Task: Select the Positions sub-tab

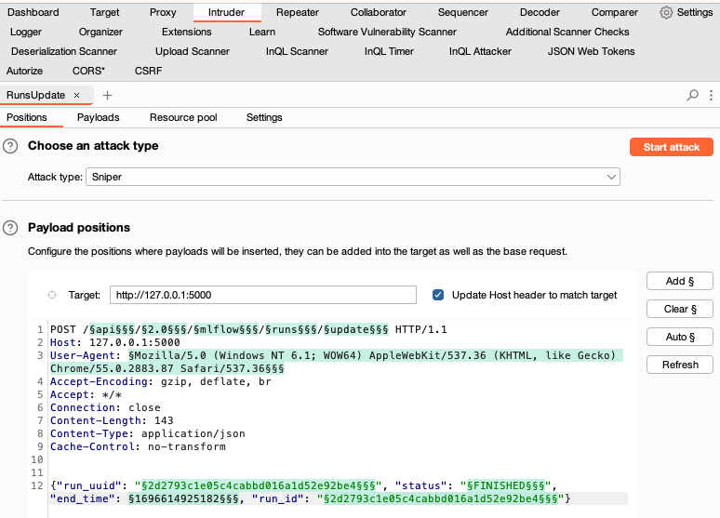Action: (x=27, y=117)
